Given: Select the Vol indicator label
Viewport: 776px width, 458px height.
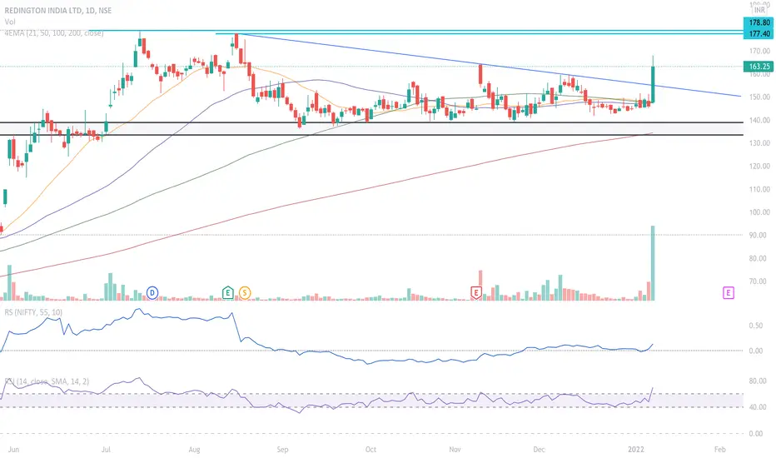Looking at the screenshot, I should pyautogui.click(x=10, y=22).
